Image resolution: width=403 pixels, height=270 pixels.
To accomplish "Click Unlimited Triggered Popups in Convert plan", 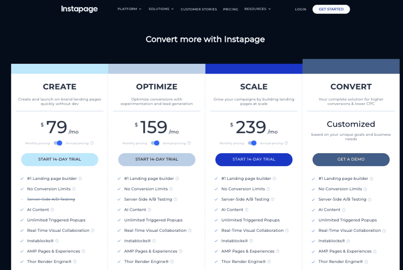I will 348,220.
